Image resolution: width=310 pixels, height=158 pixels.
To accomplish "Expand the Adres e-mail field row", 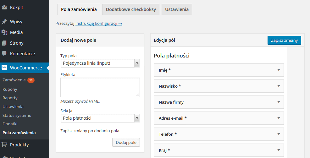I will coord(279,118).
